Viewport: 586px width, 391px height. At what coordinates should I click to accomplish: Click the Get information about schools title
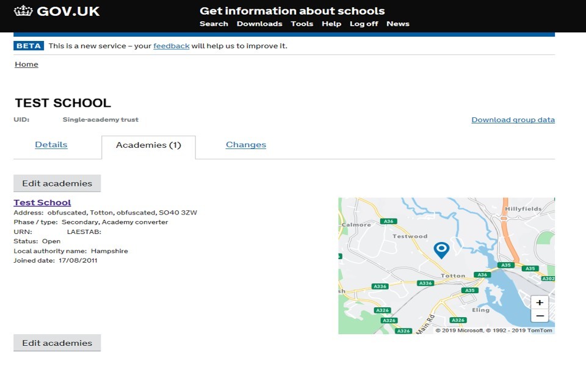(x=292, y=11)
